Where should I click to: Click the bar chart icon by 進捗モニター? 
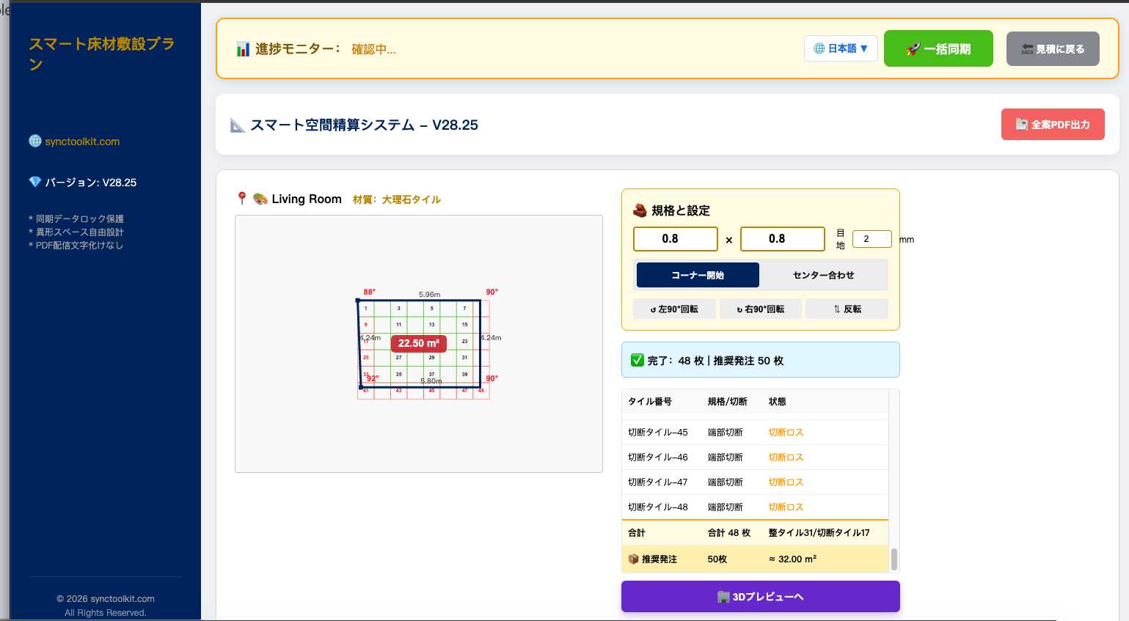pyautogui.click(x=244, y=49)
